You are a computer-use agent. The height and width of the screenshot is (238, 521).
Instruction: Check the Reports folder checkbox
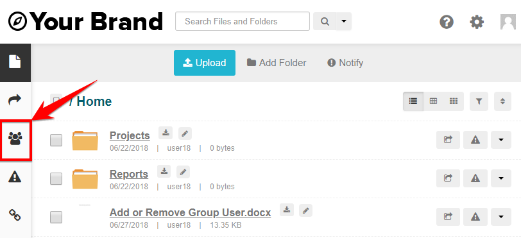pos(56,178)
